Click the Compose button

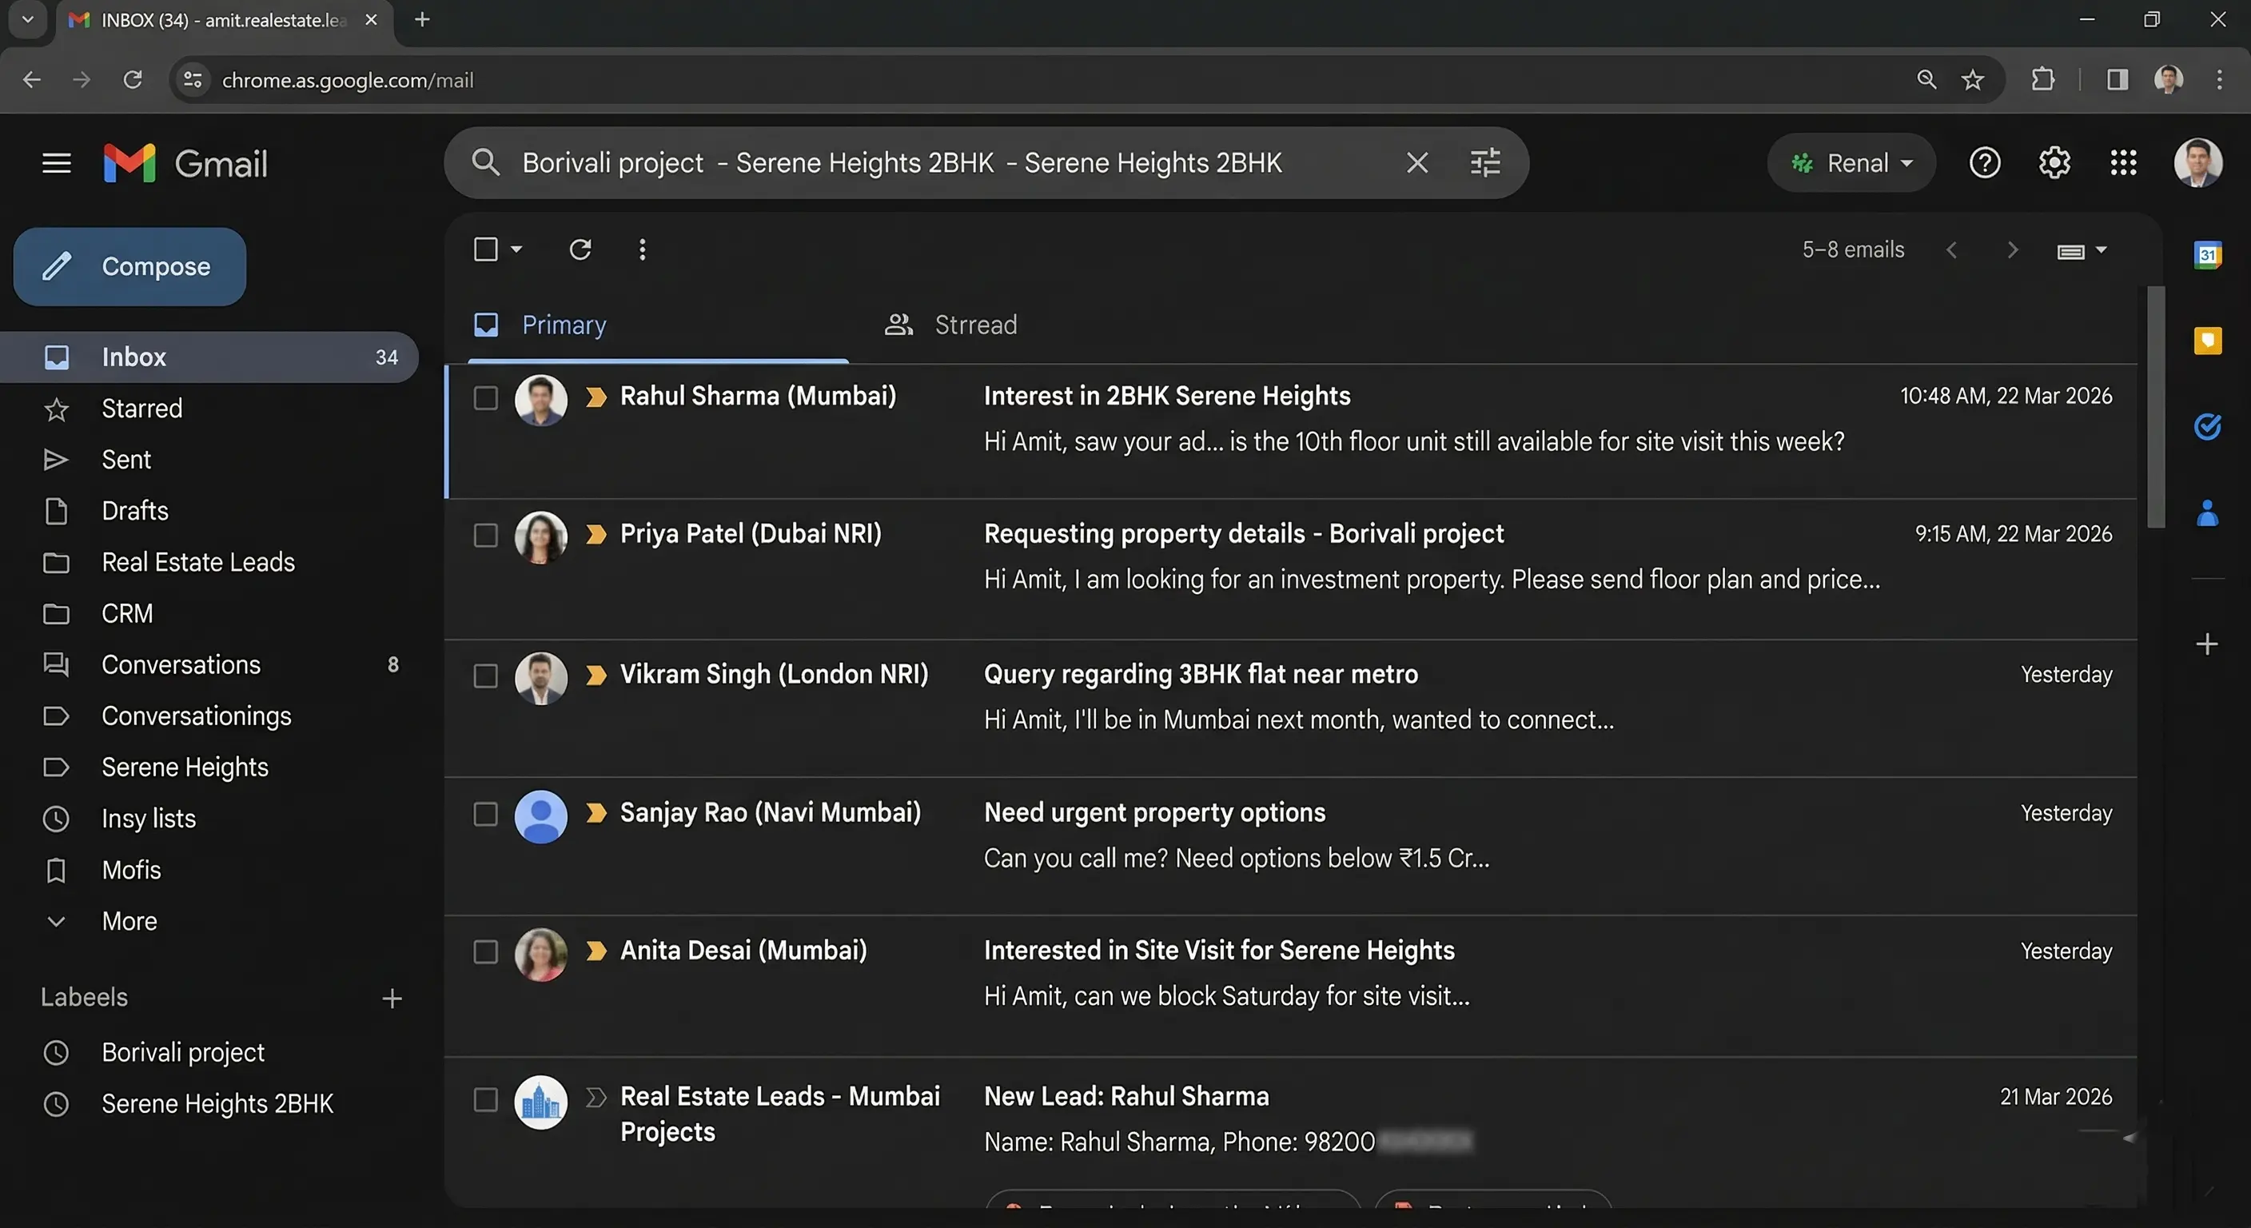[x=130, y=266]
